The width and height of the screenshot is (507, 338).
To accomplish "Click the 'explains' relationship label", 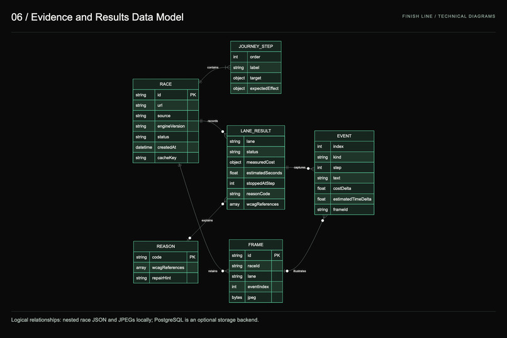I will pyautogui.click(x=207, y=220).
